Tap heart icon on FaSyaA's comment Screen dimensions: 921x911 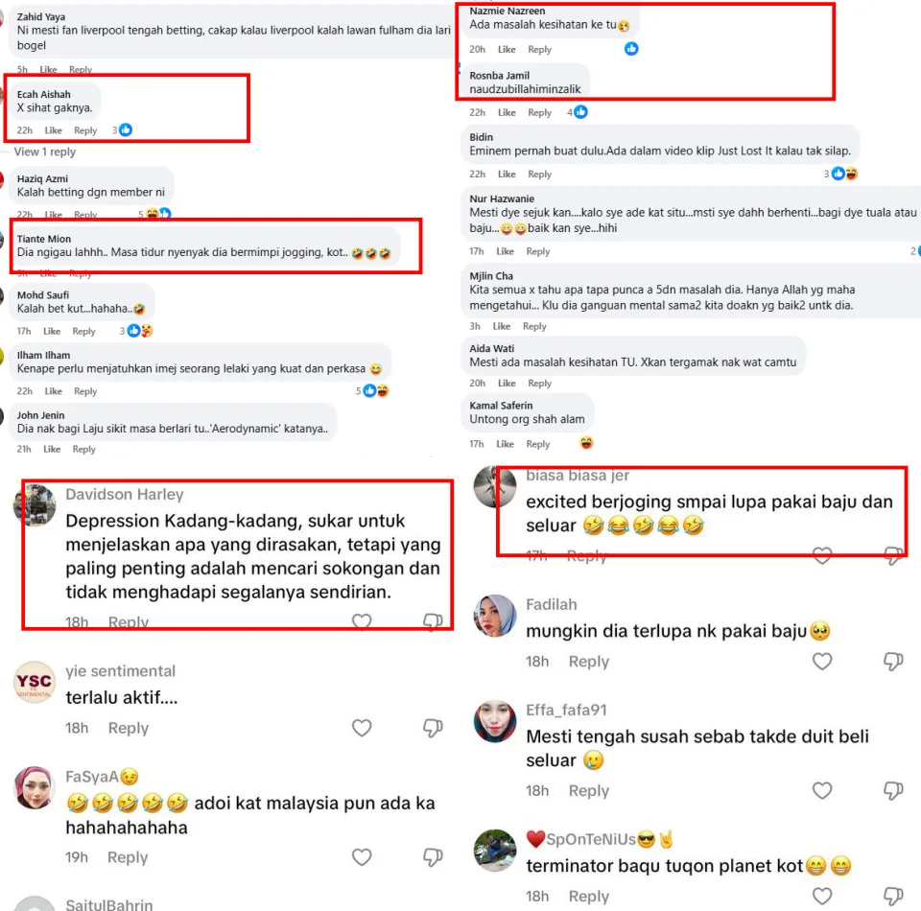(362, 857)
